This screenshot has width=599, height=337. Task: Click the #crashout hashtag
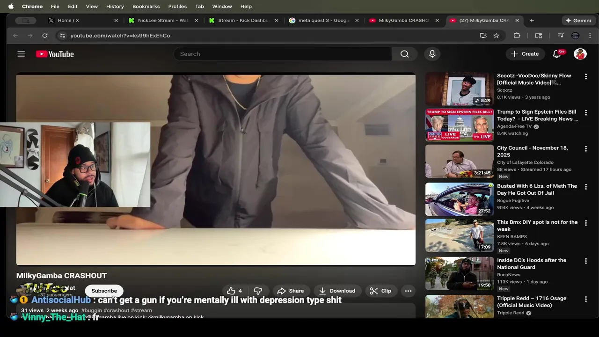point(117,310)
